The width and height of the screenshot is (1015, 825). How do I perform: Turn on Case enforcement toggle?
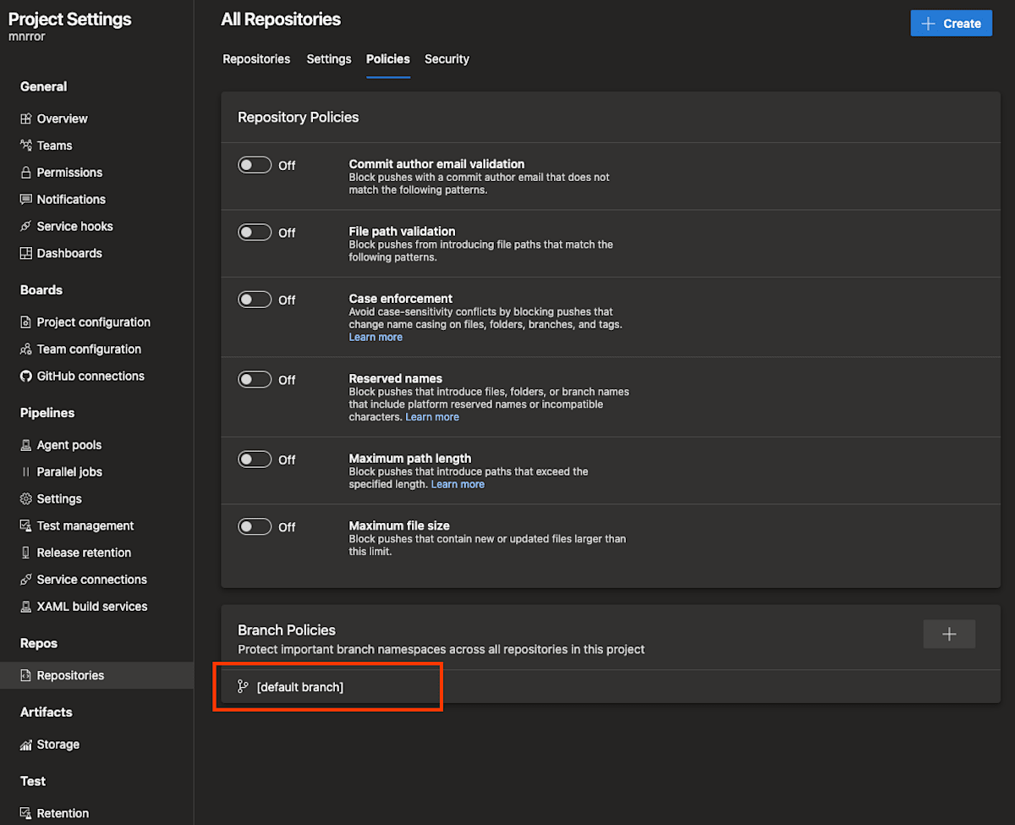tap(255, 300)
